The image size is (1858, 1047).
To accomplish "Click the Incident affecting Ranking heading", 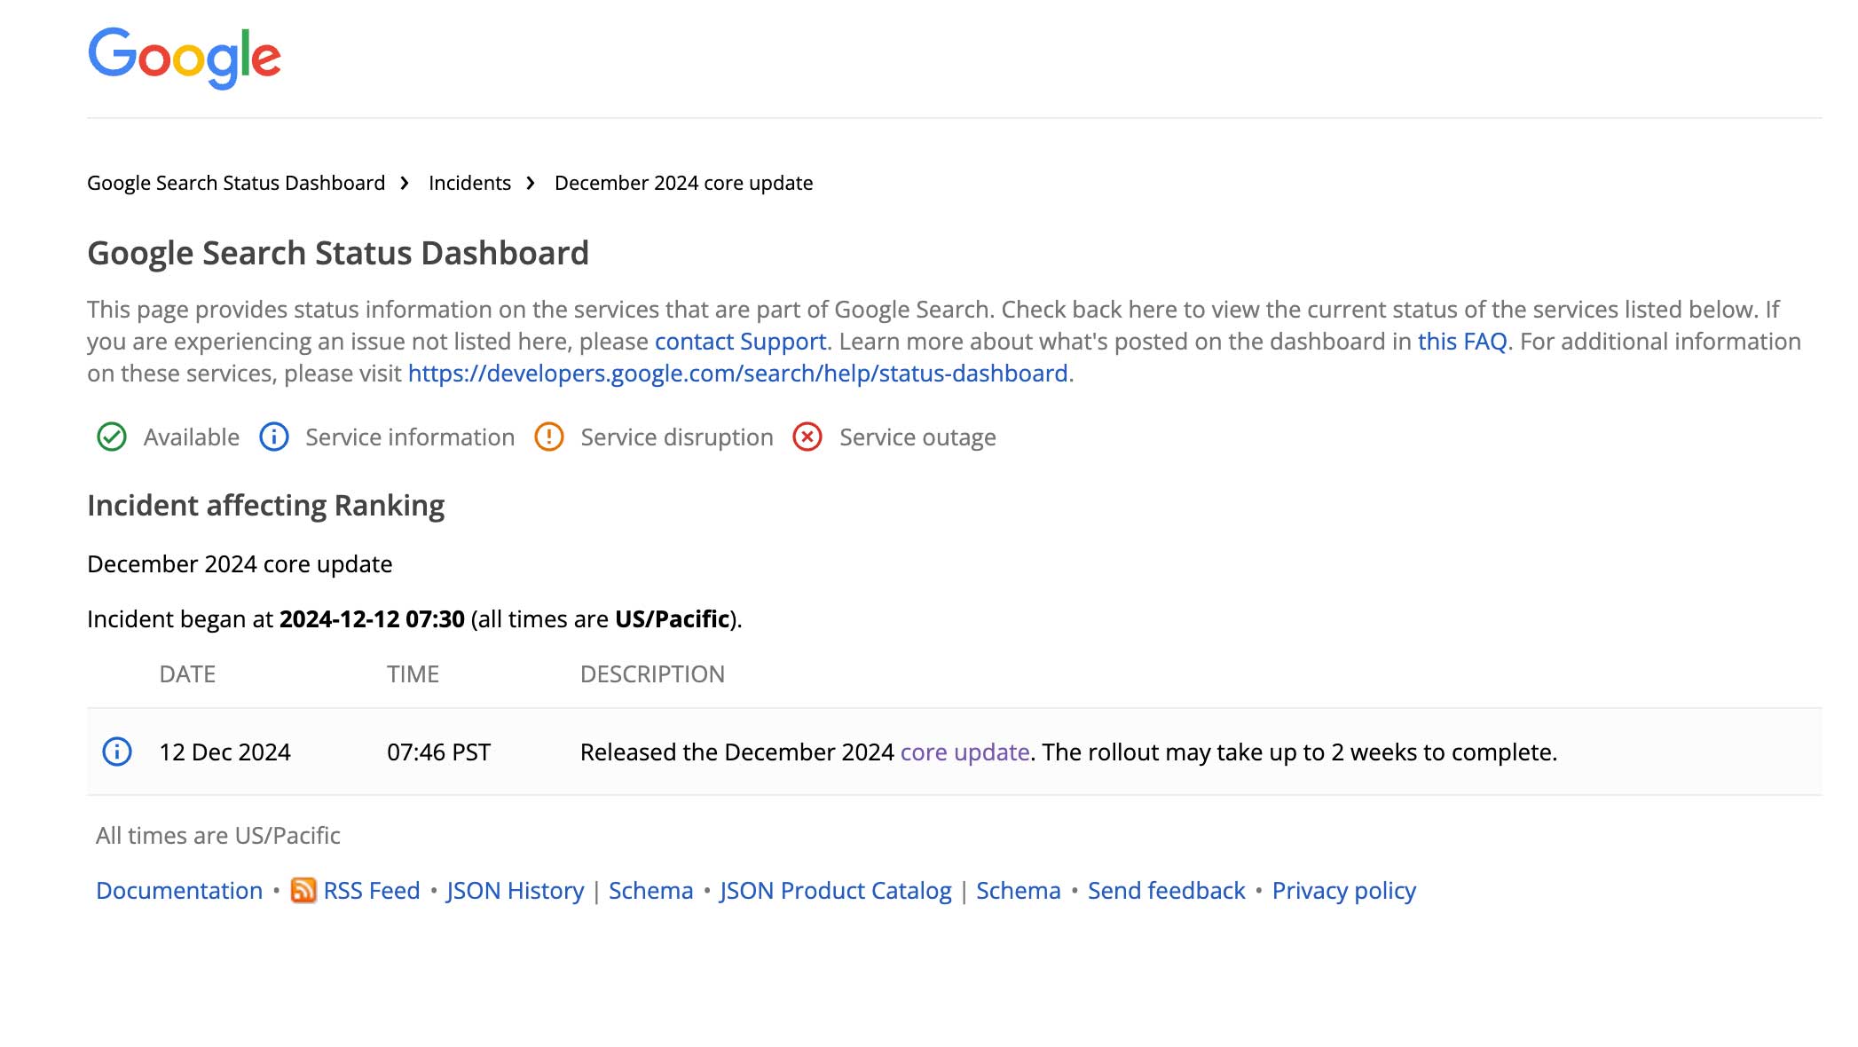I will tap(266, 506).
